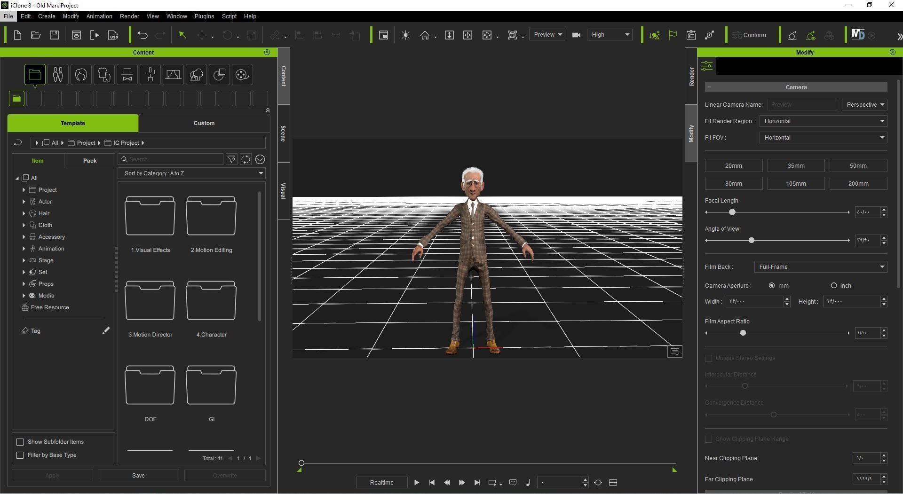Toggle Show Clipping Plane Range checkbox
903x494 pixels.
pyautogui.click(x=708, y=439)
